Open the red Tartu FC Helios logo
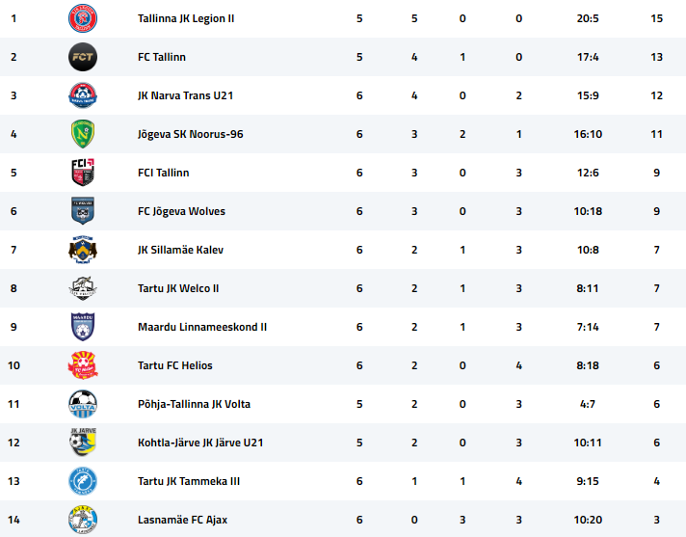Viewport: 686px width, 537px height. [x=83, y=365]
